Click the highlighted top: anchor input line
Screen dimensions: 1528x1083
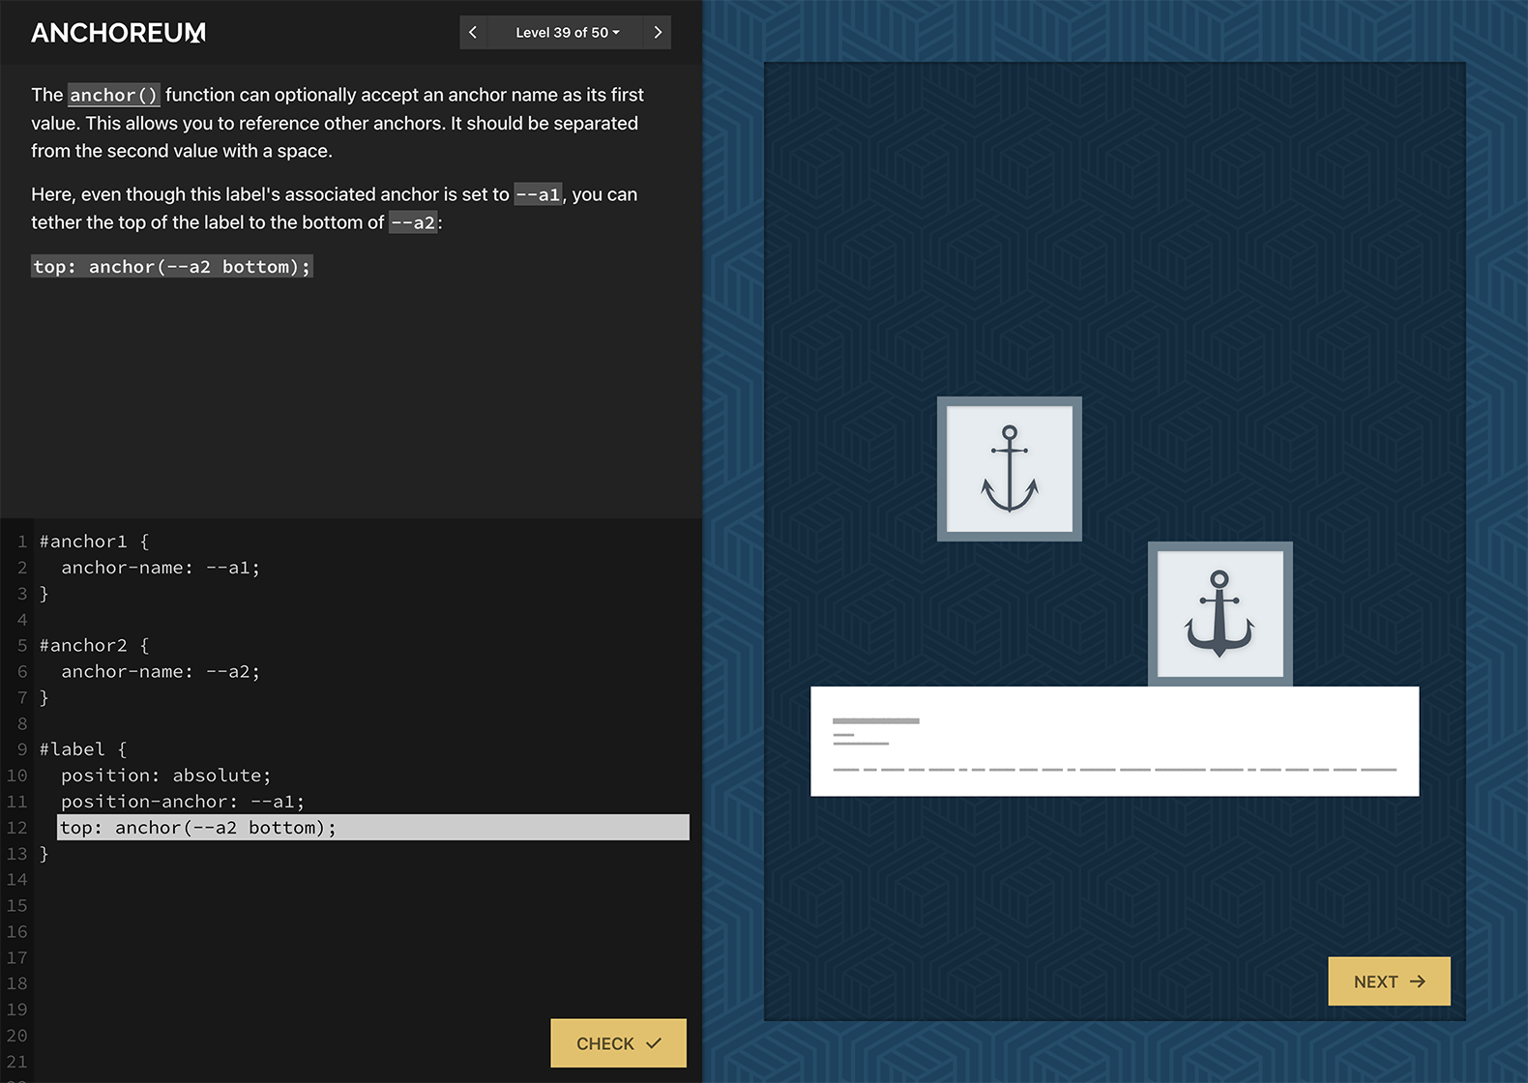372,828
